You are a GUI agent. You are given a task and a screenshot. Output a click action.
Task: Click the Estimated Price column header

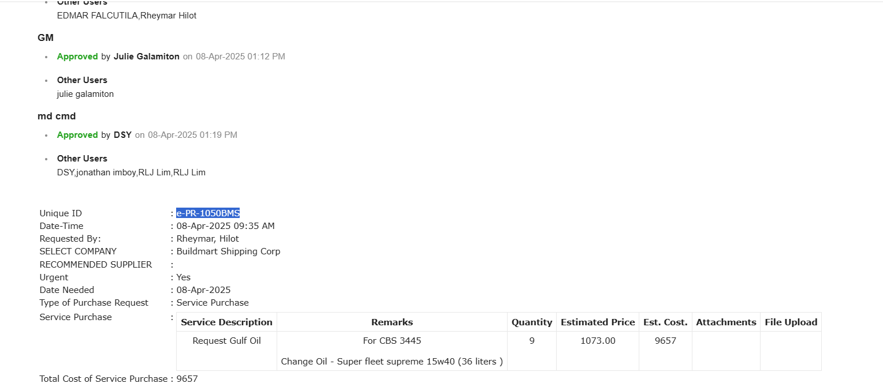point(598,322)
